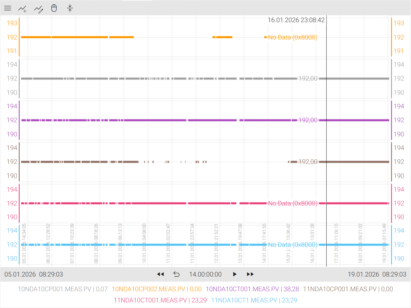Viewport: 411px width, 308px height.
Task: Step backward with the rewind button
Action: [x=160, y=274]
